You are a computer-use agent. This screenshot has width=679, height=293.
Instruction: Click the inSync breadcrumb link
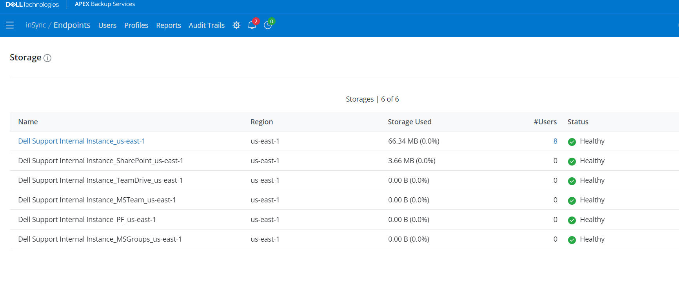[36, 25]
